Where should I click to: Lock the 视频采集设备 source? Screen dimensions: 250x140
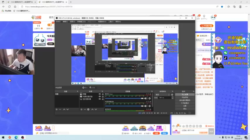tap(103, 96)
